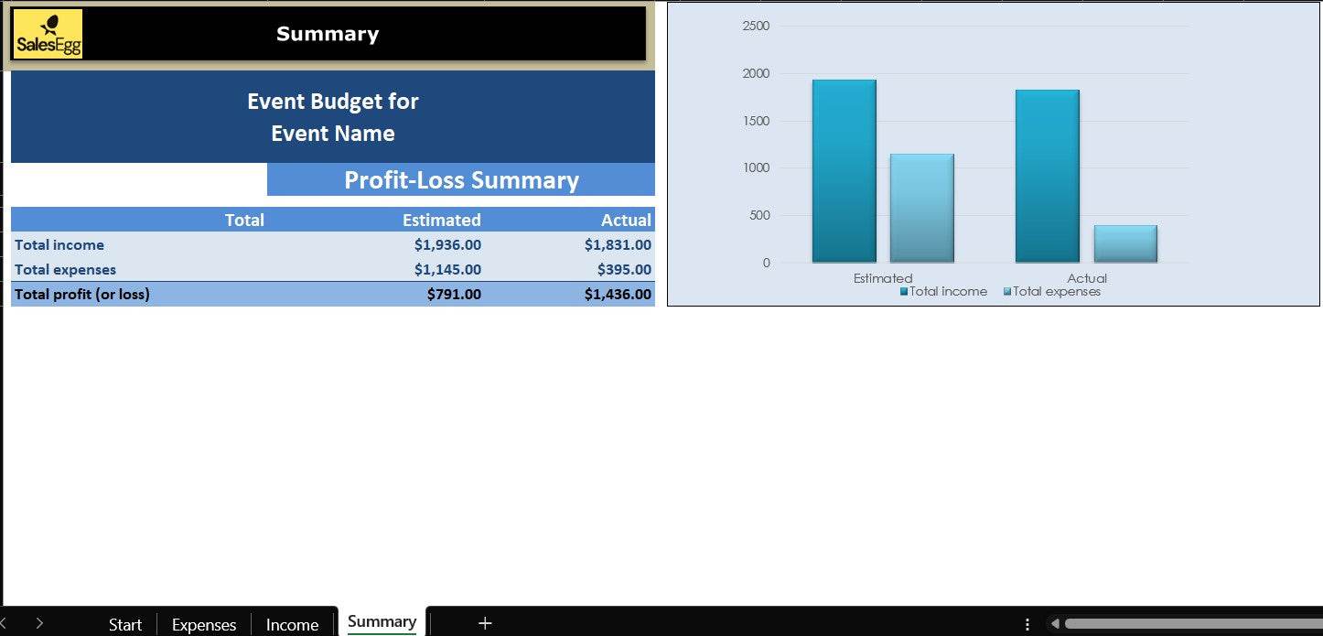Select the Actual total income bar
1323x636 pixels.
click(x=1047, y=177)
